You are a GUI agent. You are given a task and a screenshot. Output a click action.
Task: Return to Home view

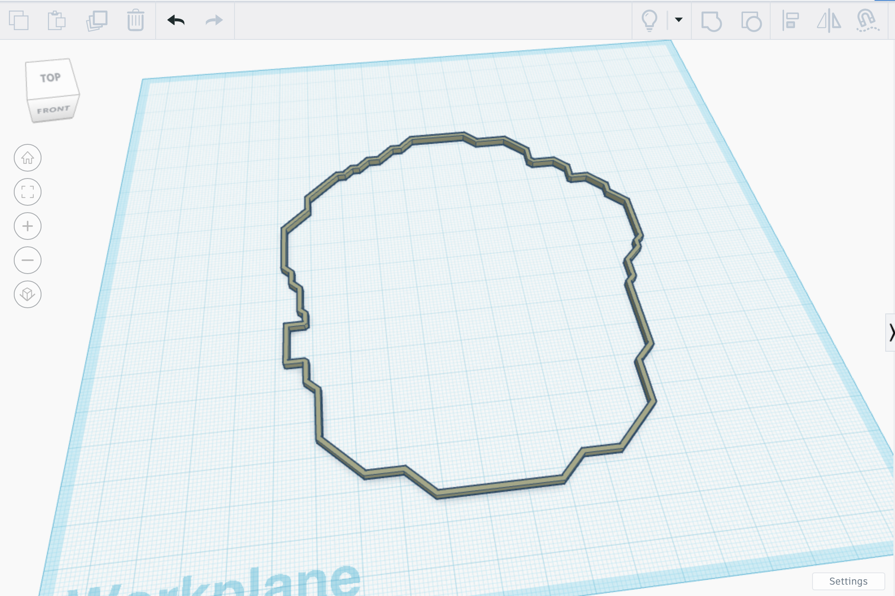28,158
